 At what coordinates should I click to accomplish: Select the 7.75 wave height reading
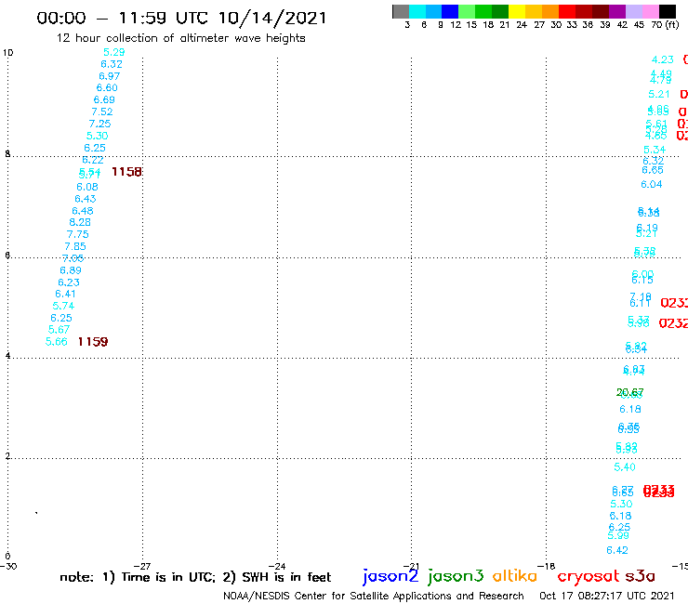click(78, 234)
